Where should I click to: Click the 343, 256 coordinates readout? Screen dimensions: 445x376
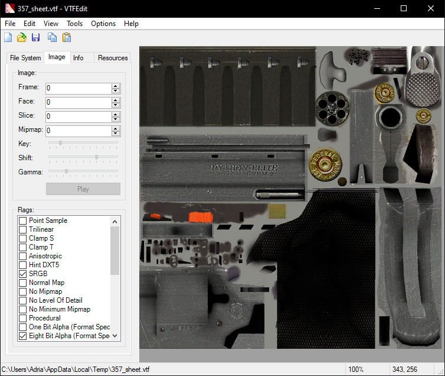pyautogui.click(x=405, y=369)
